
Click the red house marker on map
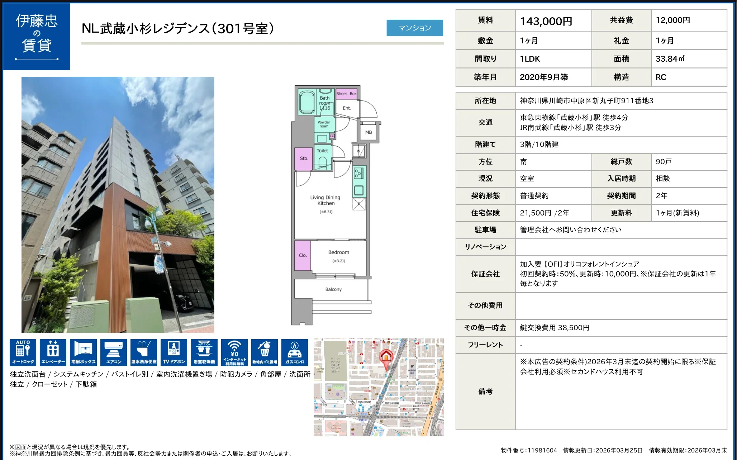[x=386, y=357]
